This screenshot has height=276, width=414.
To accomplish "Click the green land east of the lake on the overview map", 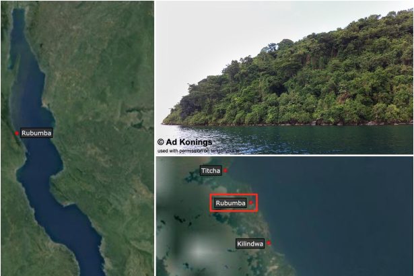I will click(106, 79).
